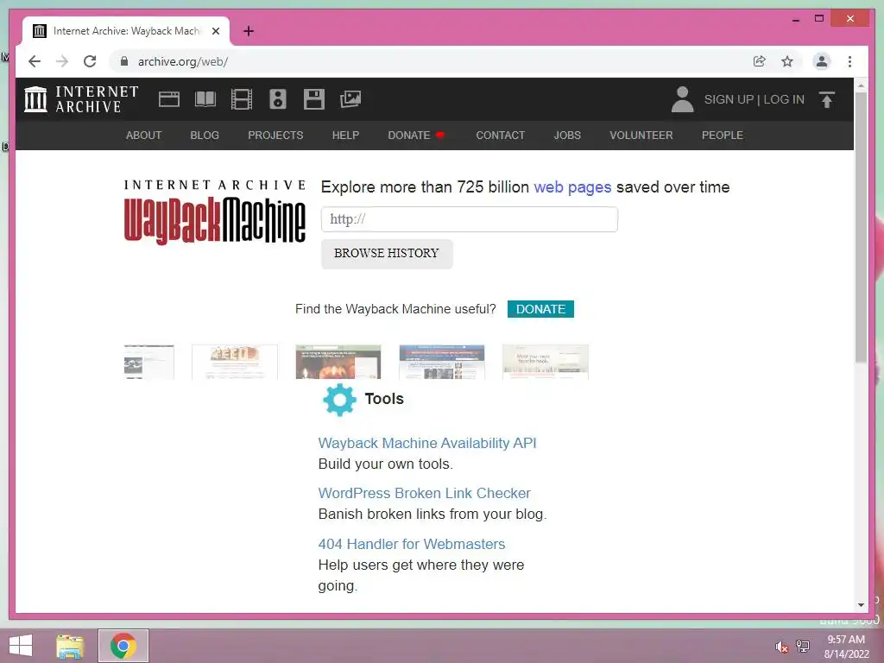Open Wayback Machine Availability API link
884x663 pixels.
[427, 443]
